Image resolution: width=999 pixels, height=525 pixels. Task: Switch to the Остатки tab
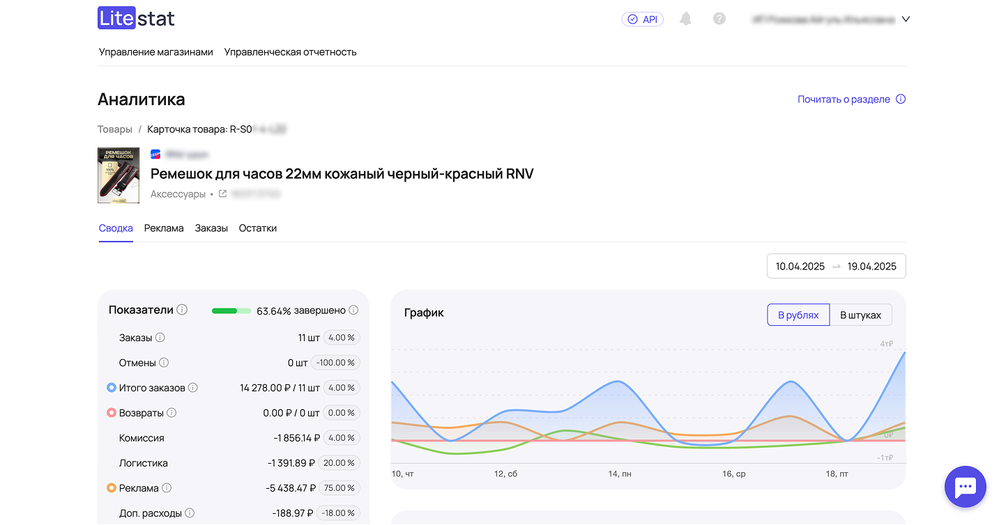coord(258,228)
